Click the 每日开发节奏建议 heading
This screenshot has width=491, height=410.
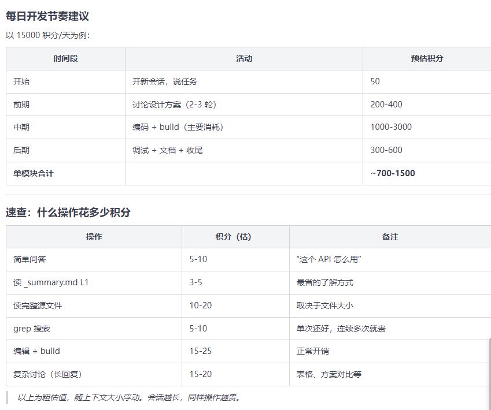point(47,16)
